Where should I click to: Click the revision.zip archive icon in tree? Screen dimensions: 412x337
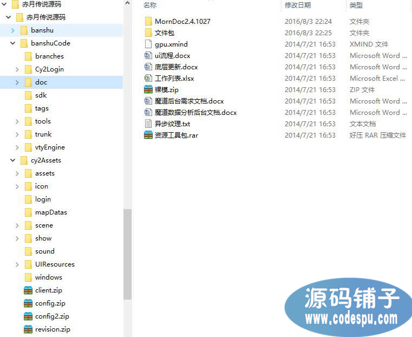pyautogui.click(x=28, y=329)
